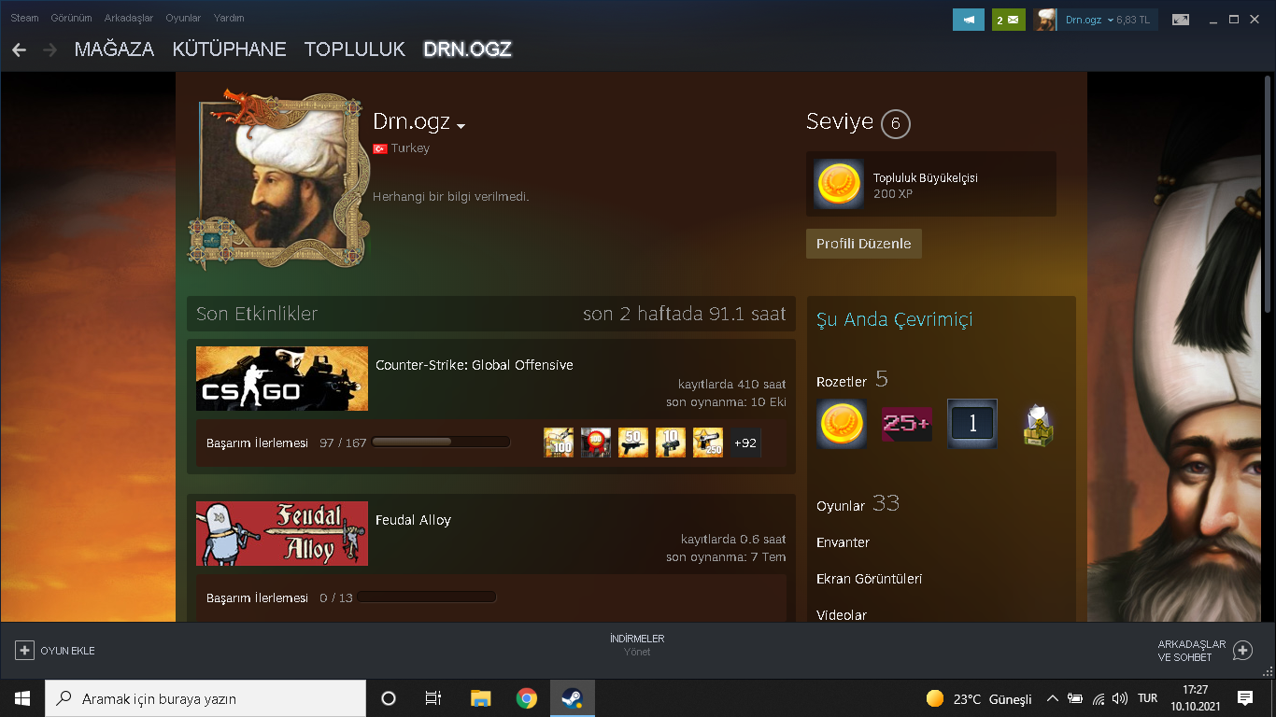
Task: Open the 50 submachine gun achievement
Action: click(x=633, y=443)
